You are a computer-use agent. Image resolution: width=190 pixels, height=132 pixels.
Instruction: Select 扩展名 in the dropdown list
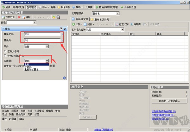36,67
